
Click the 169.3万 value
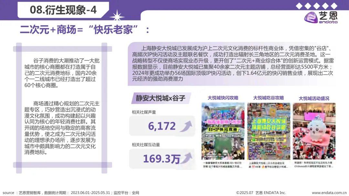tap(162, 159)
